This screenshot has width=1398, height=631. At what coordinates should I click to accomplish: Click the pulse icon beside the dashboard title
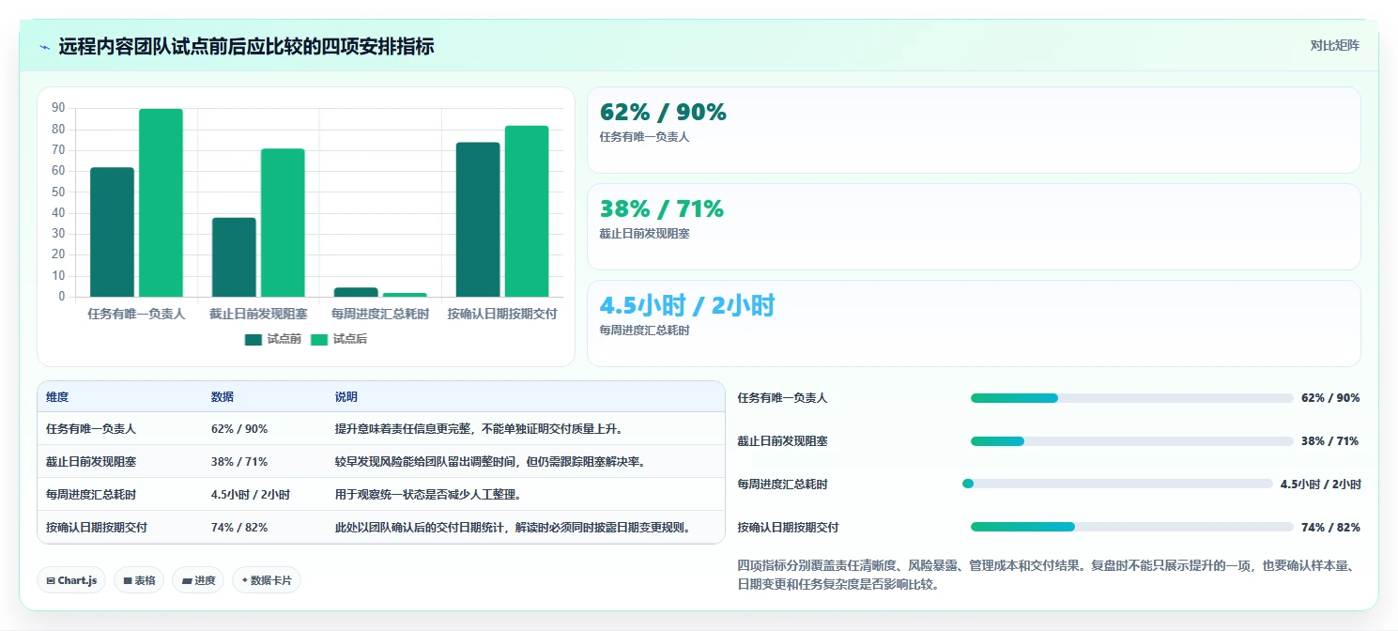(x=45, y=46)
